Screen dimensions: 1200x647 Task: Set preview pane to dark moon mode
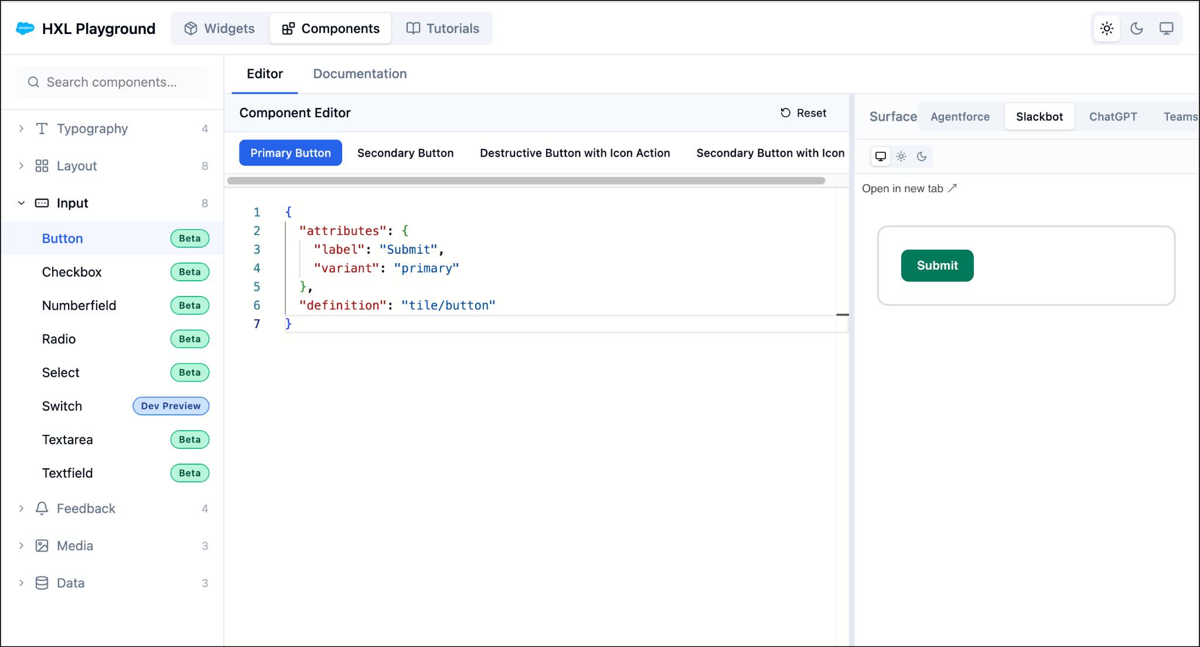click(x=922, y=156)
